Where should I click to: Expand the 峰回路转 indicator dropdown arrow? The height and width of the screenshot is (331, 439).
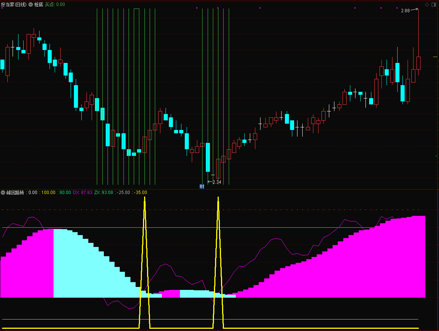click(3, 193)
